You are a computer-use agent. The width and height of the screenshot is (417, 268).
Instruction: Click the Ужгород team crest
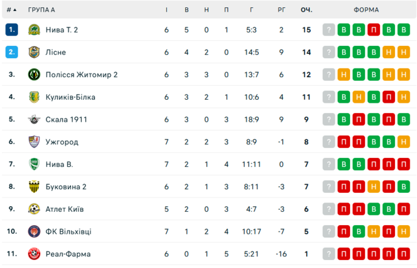[34, 142]
